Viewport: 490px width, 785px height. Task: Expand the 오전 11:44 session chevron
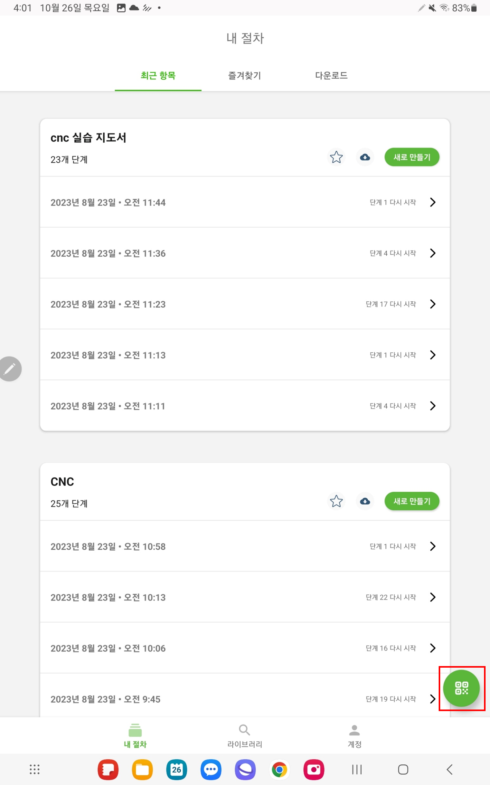(x=433, y=202)
